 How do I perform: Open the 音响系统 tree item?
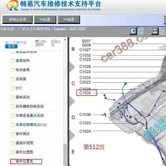[23, 97]
